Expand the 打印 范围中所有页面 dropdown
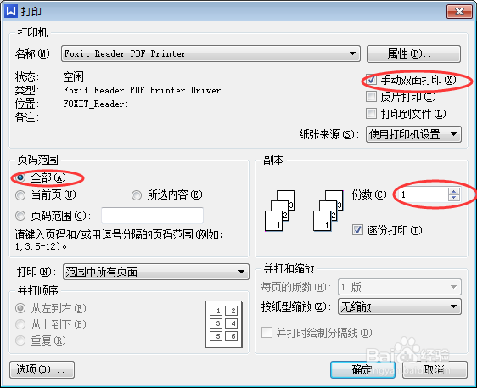This screenshot has height=388, width=477. [x=156, y=272]
